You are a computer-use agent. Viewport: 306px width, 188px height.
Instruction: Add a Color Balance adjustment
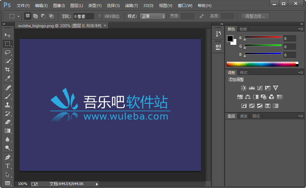coord(248,97)
